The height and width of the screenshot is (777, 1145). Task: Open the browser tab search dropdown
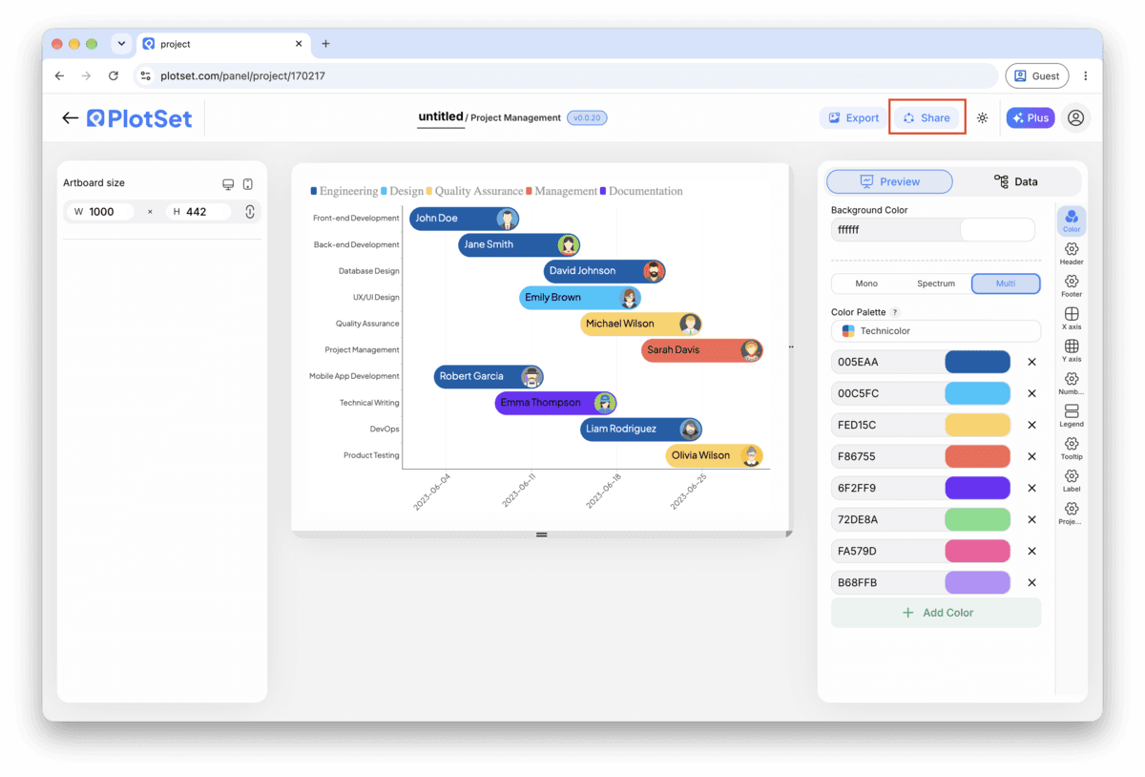click(x=121, y=44)
